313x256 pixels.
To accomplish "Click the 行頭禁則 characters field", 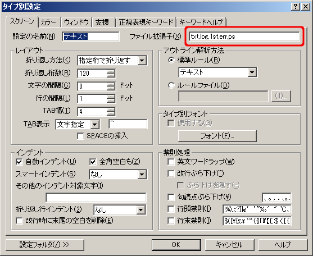I will click(257, 209).
